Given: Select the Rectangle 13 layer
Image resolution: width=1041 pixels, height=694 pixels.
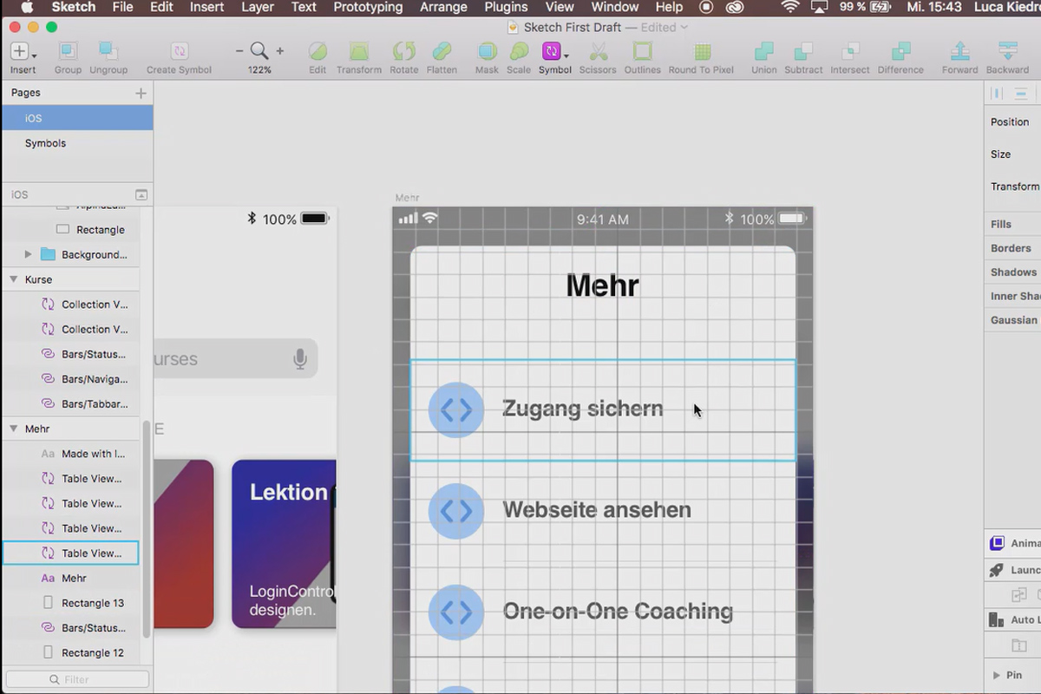Looking at the screenshot, I should click(70, 603).
